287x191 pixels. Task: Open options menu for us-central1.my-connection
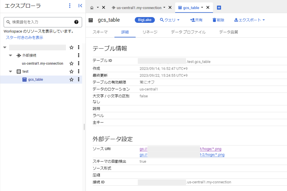78,63
